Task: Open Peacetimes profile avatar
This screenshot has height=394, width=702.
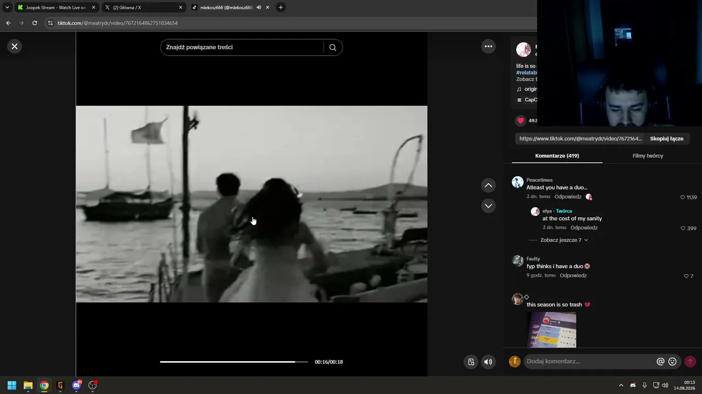Action: pos(518,182)
